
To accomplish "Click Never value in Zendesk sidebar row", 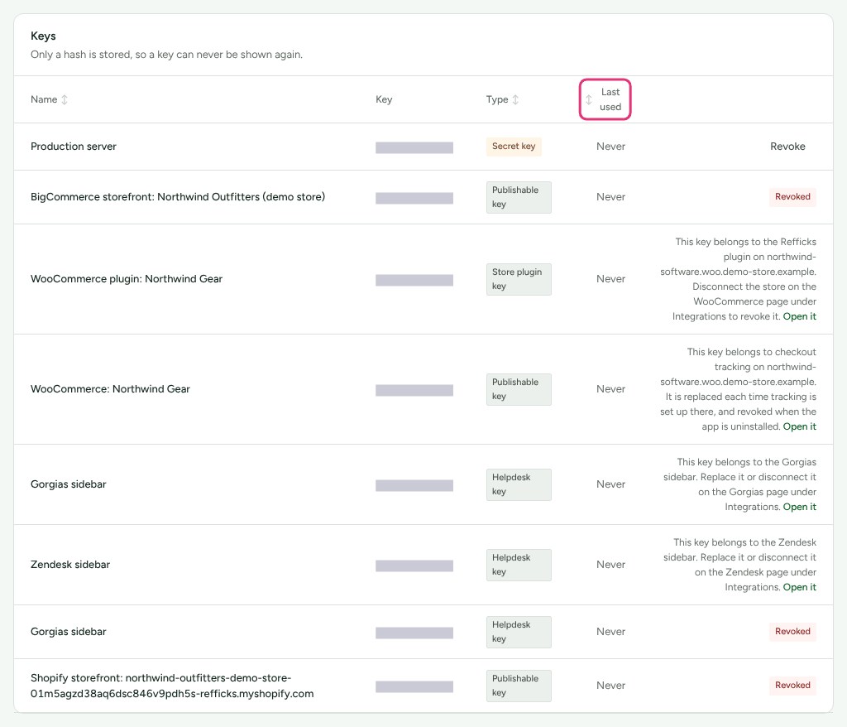I will [611, 565].
